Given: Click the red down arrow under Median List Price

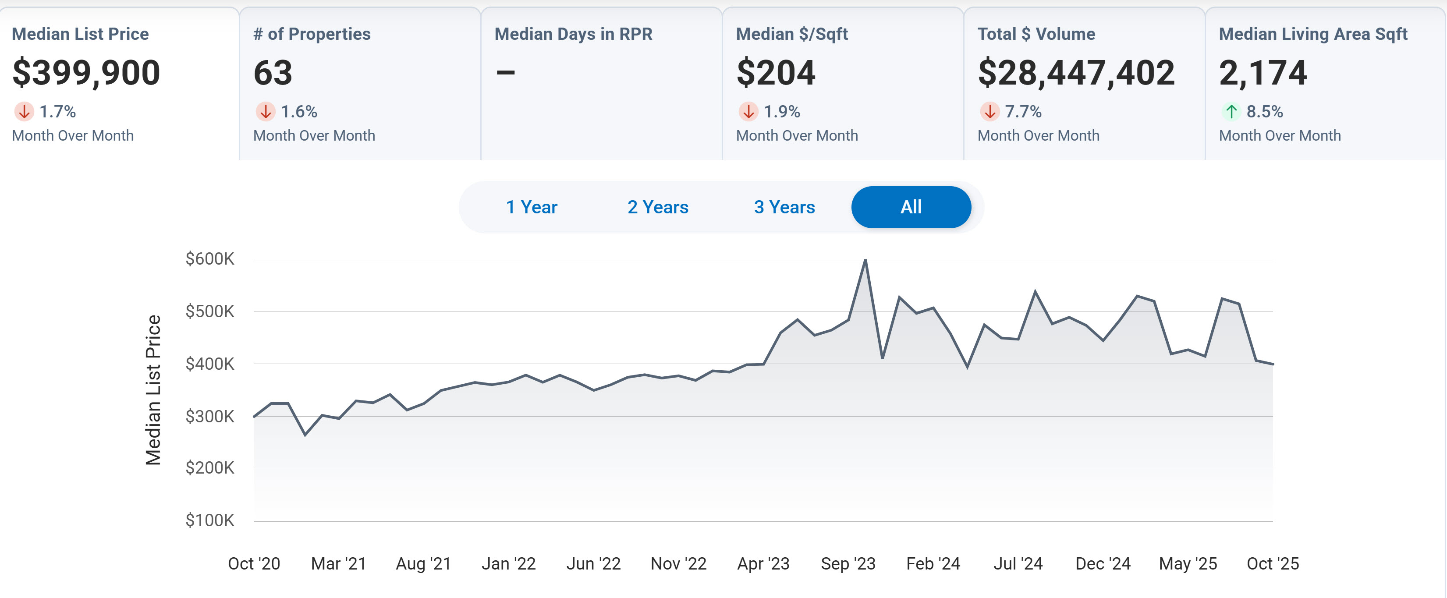Looking at the screenshot, I should pos(24,112).
